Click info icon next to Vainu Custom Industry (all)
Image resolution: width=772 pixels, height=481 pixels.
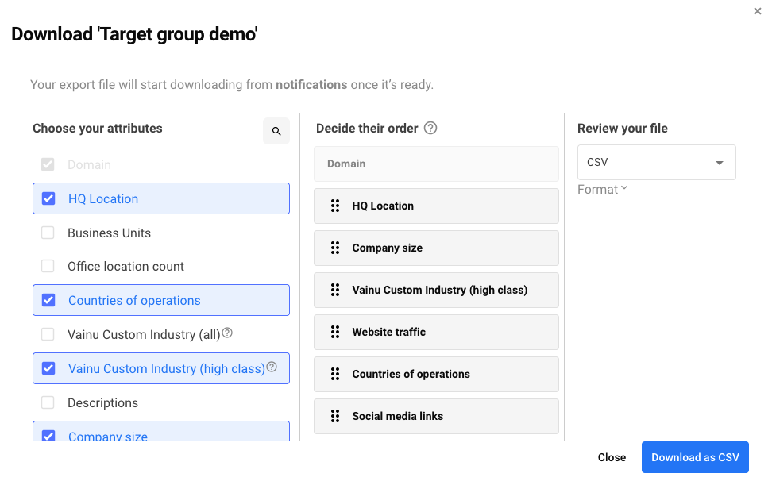click(227, 333)
